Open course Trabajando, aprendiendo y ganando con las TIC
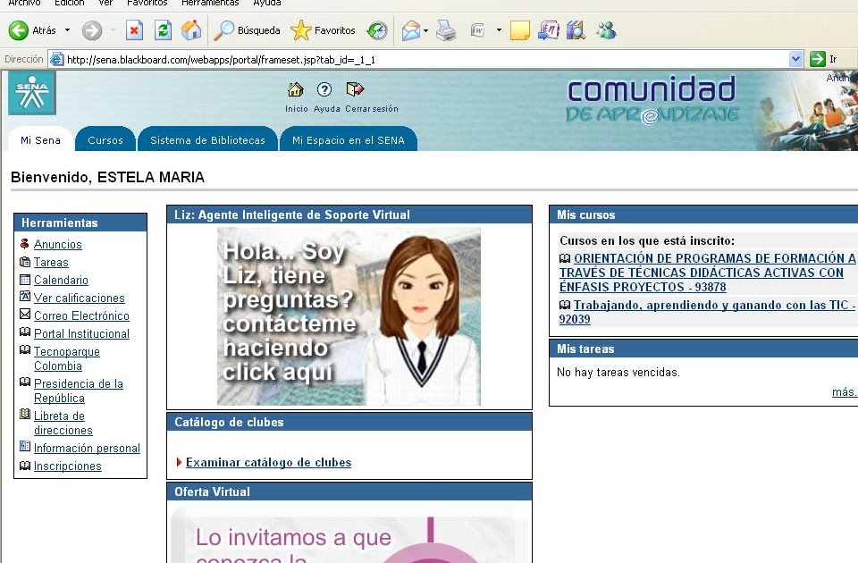The height and width of the screenshot is (563, 858). coord(708,312)
